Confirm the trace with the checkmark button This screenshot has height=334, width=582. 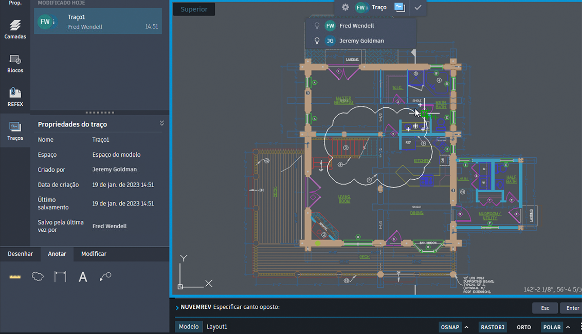tap(417, 7)
